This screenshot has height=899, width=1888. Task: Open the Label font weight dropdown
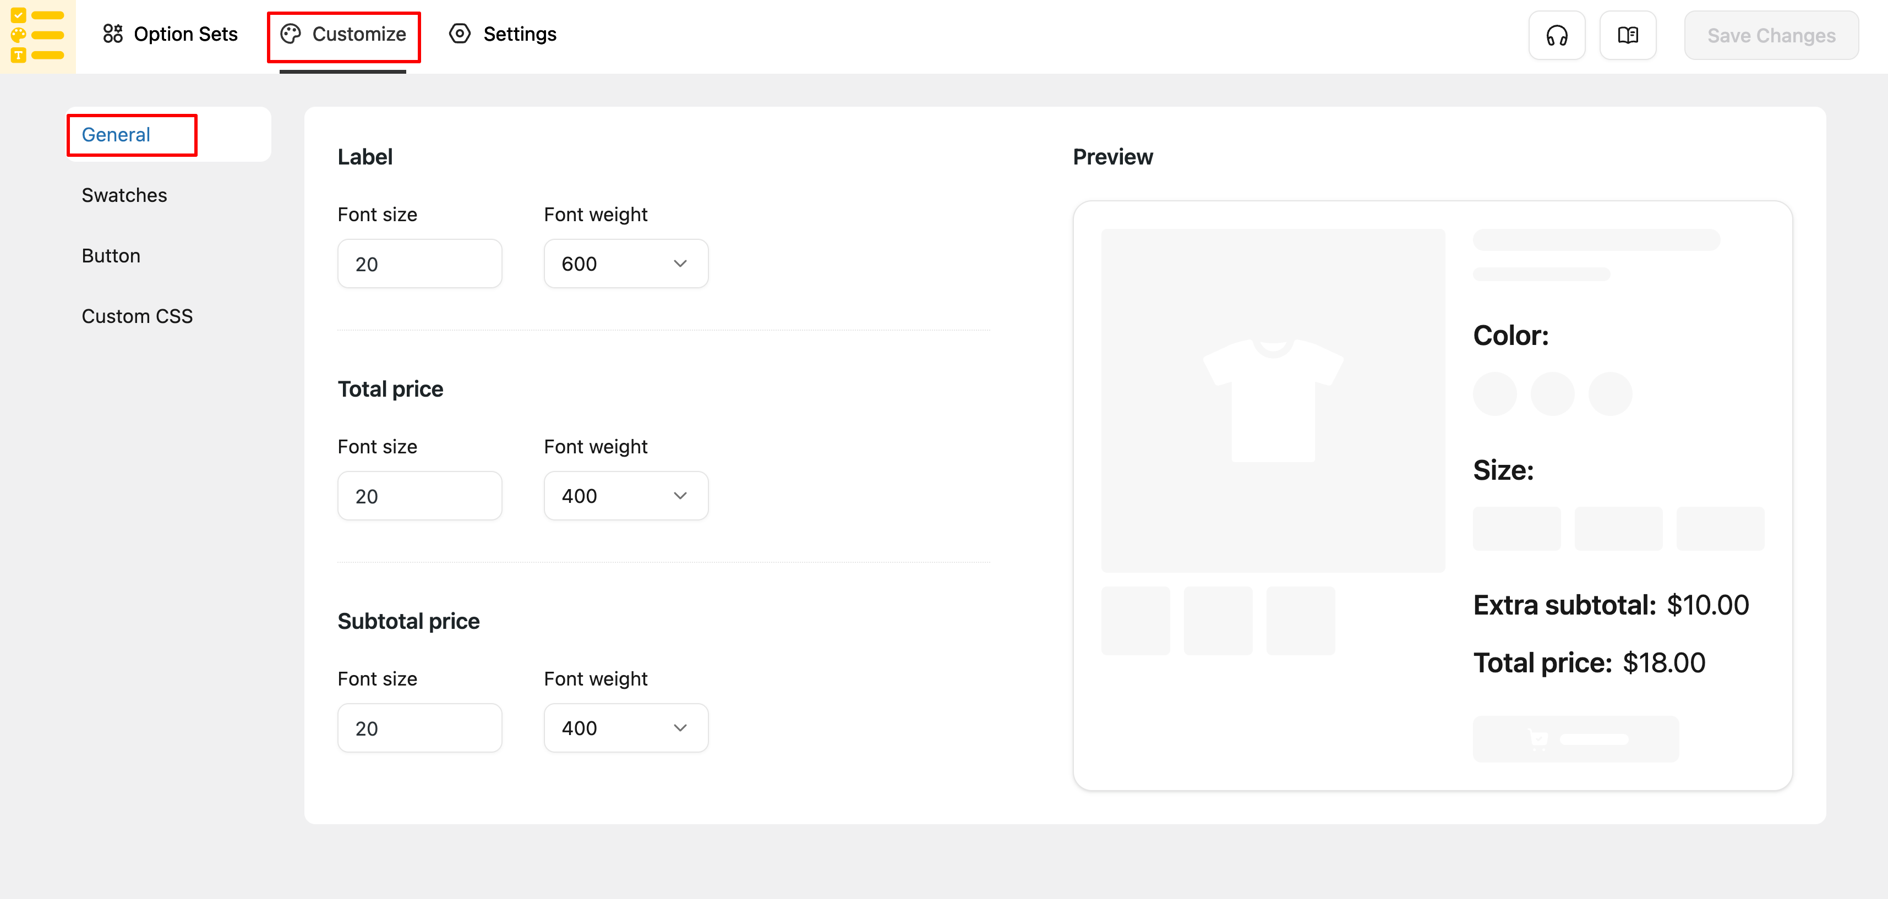click(625, 264)
